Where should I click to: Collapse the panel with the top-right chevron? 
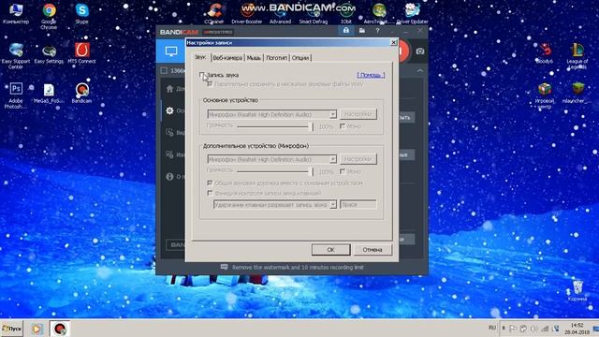(x=420, y=71)
